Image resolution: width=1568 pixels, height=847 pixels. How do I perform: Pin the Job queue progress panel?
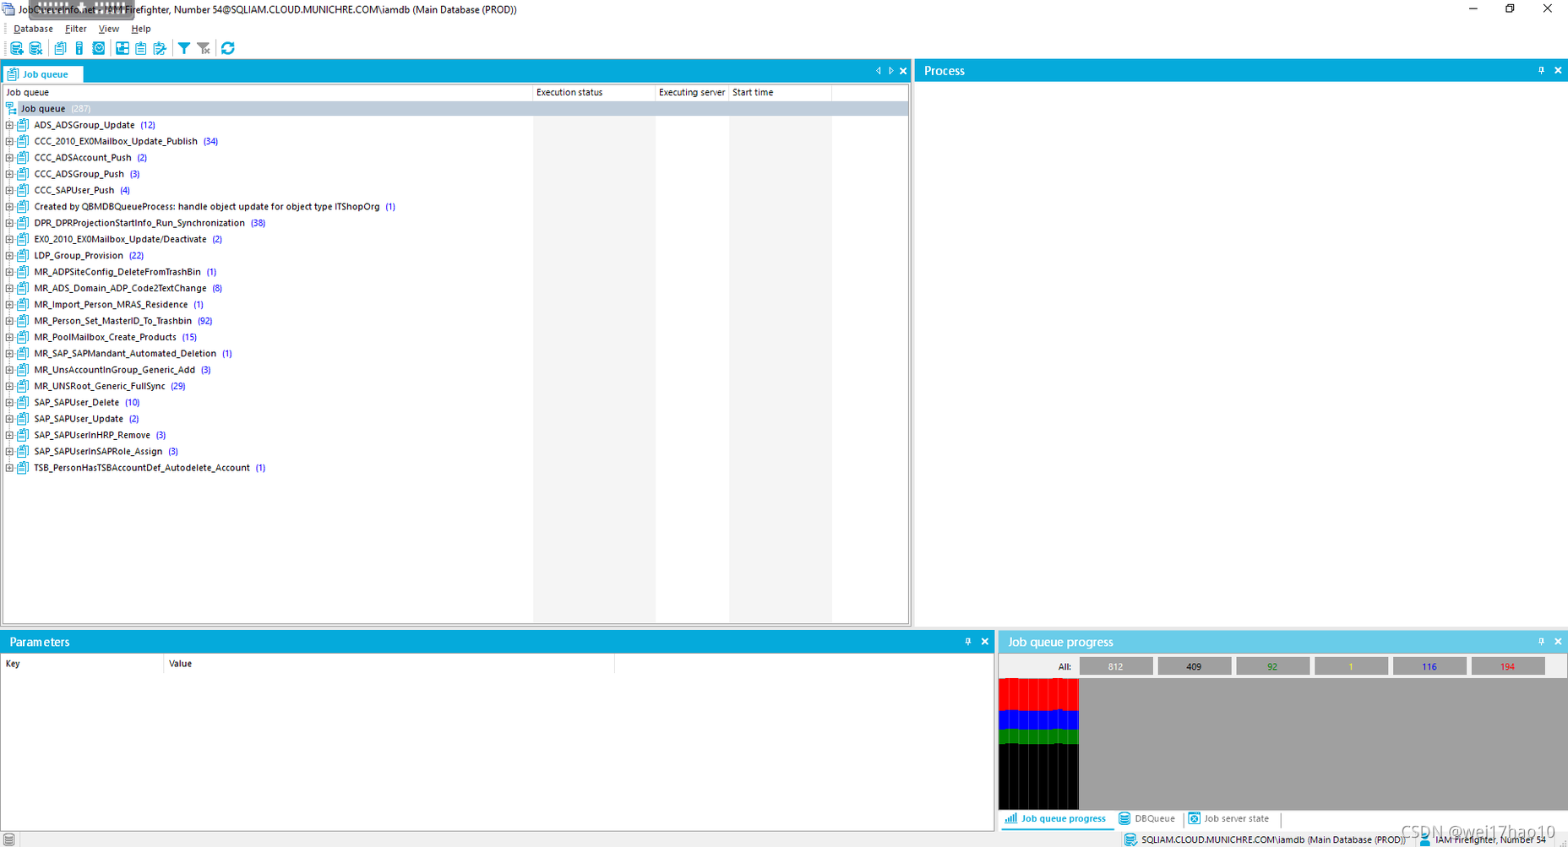1541,642
